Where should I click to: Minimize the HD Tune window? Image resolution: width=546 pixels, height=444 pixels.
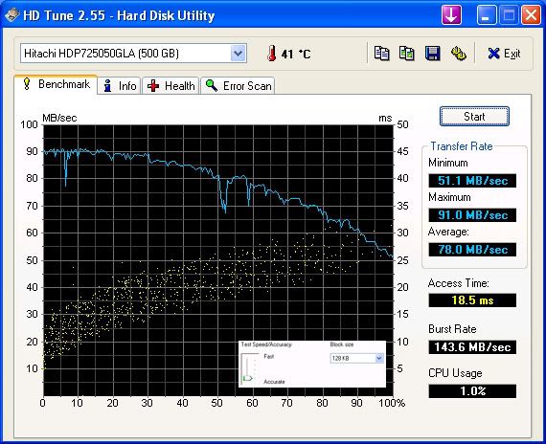click(487, 15)
